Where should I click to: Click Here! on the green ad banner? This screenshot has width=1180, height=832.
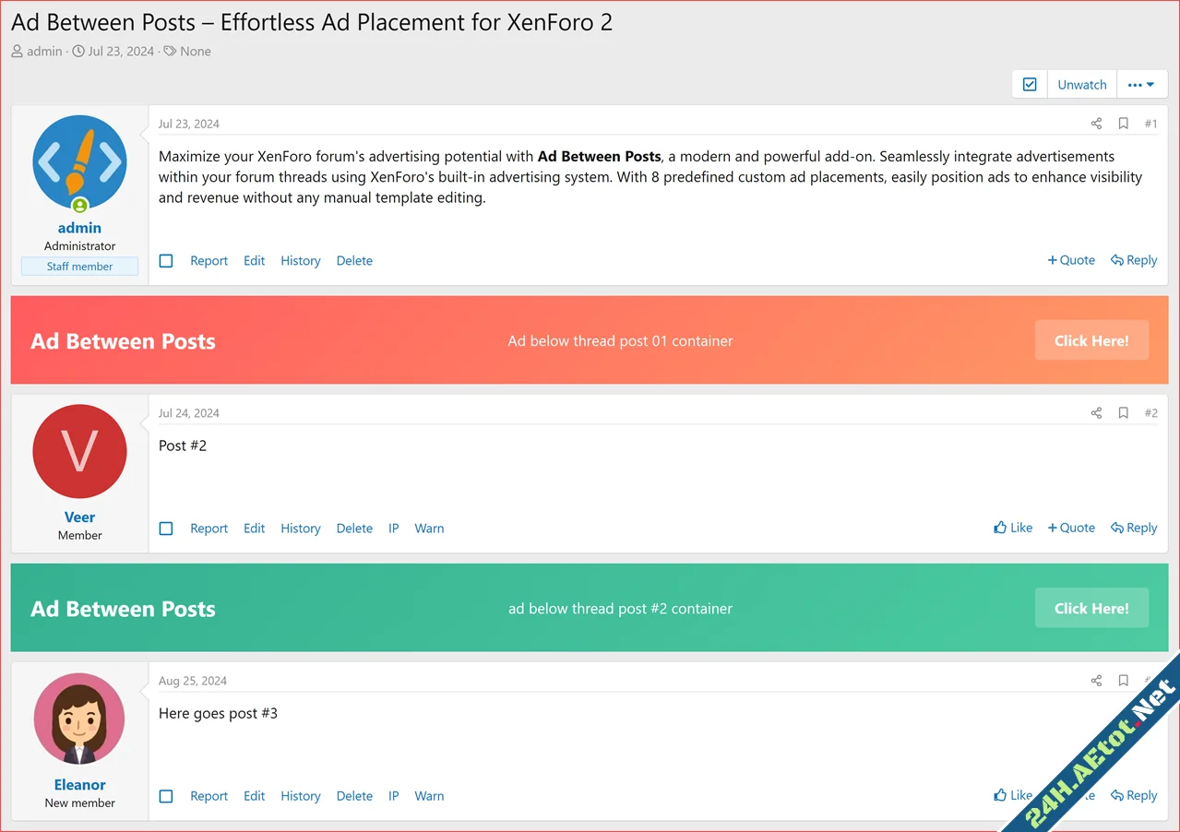pyautogui.click(x=1091, y=608)
